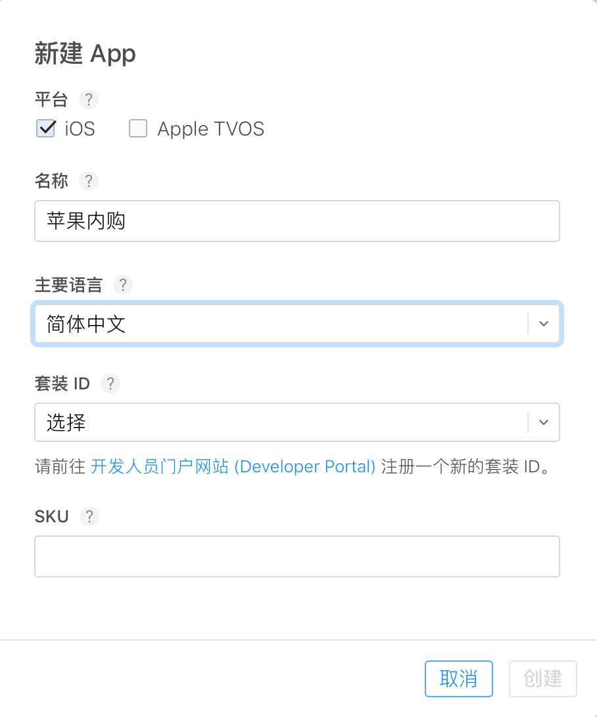Viewport: 597px width, 717px height.
Task: Click the chevron on the 简体中文 combo box
Action: 543,324
